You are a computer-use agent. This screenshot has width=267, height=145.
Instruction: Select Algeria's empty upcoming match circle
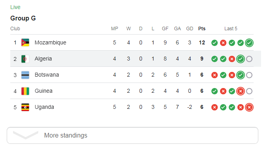click(249, 59)
